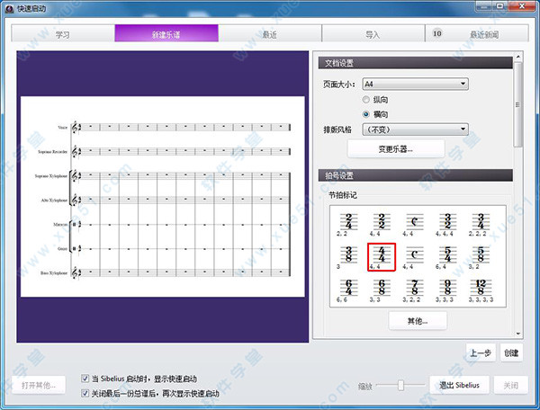This screenshot has height=410, width=540.
Task: Switch to the 学习 tab
Action: [x=62, y=34]
